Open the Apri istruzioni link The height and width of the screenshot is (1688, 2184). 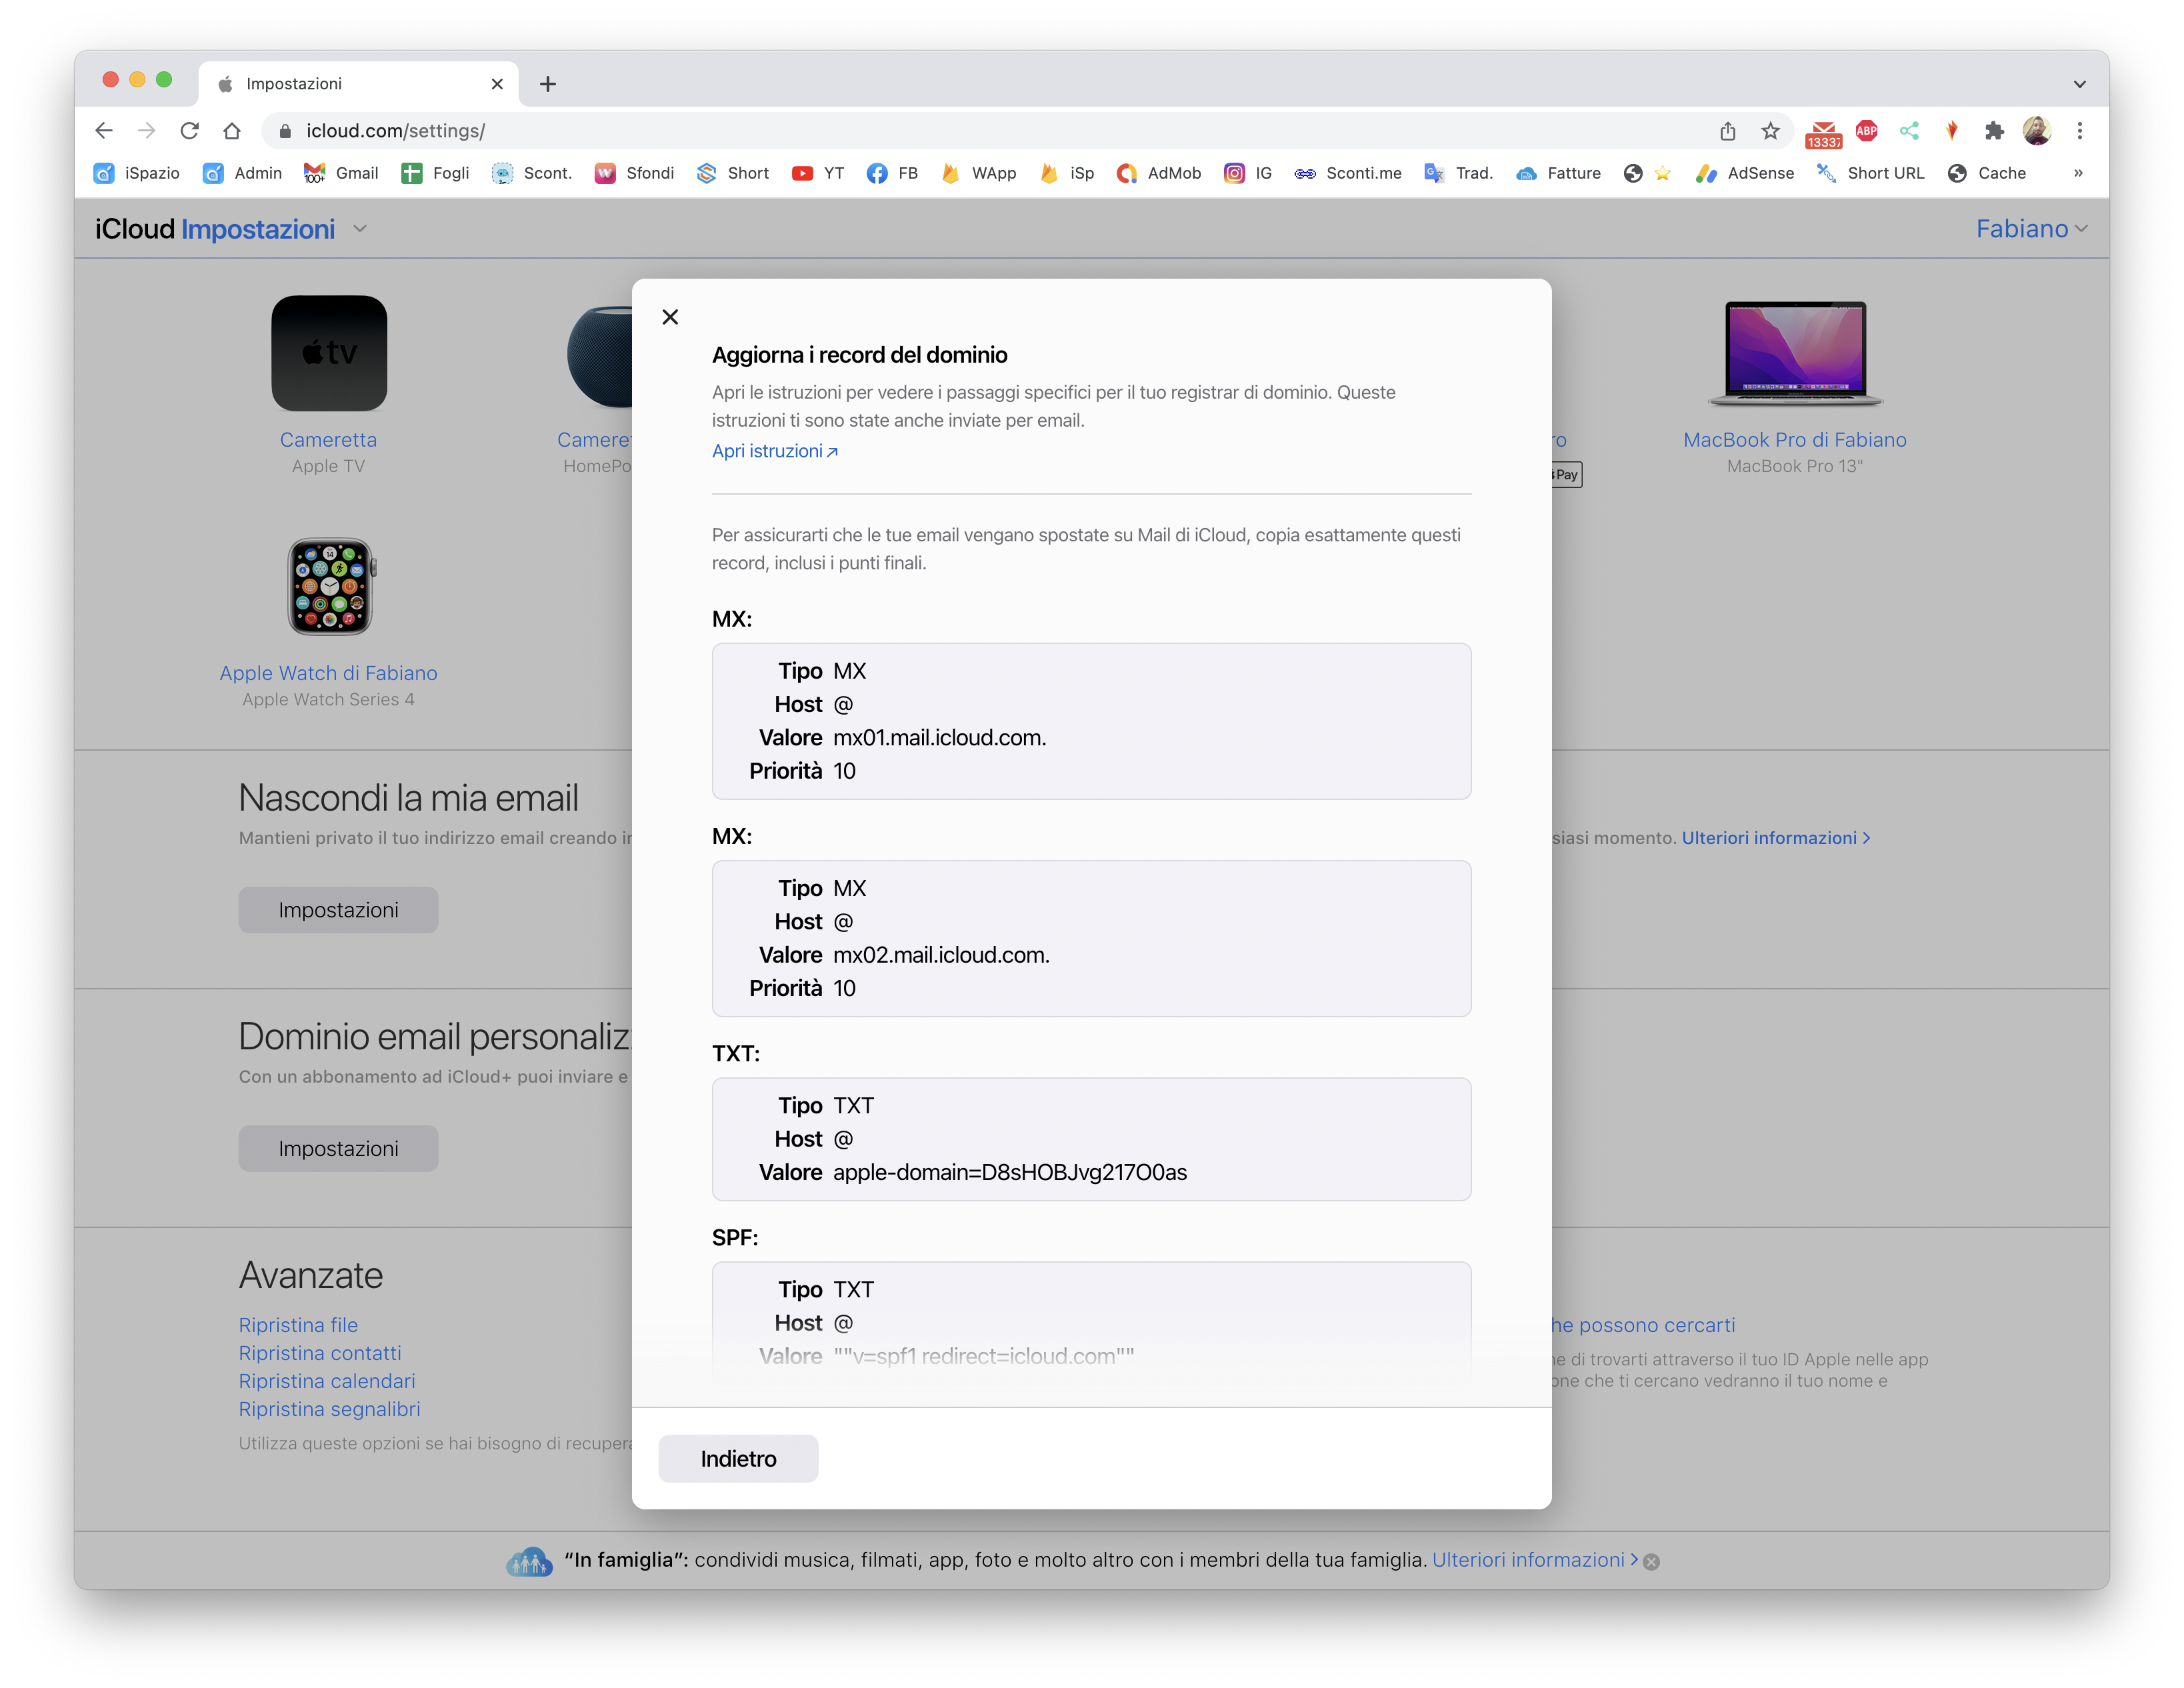774,451
